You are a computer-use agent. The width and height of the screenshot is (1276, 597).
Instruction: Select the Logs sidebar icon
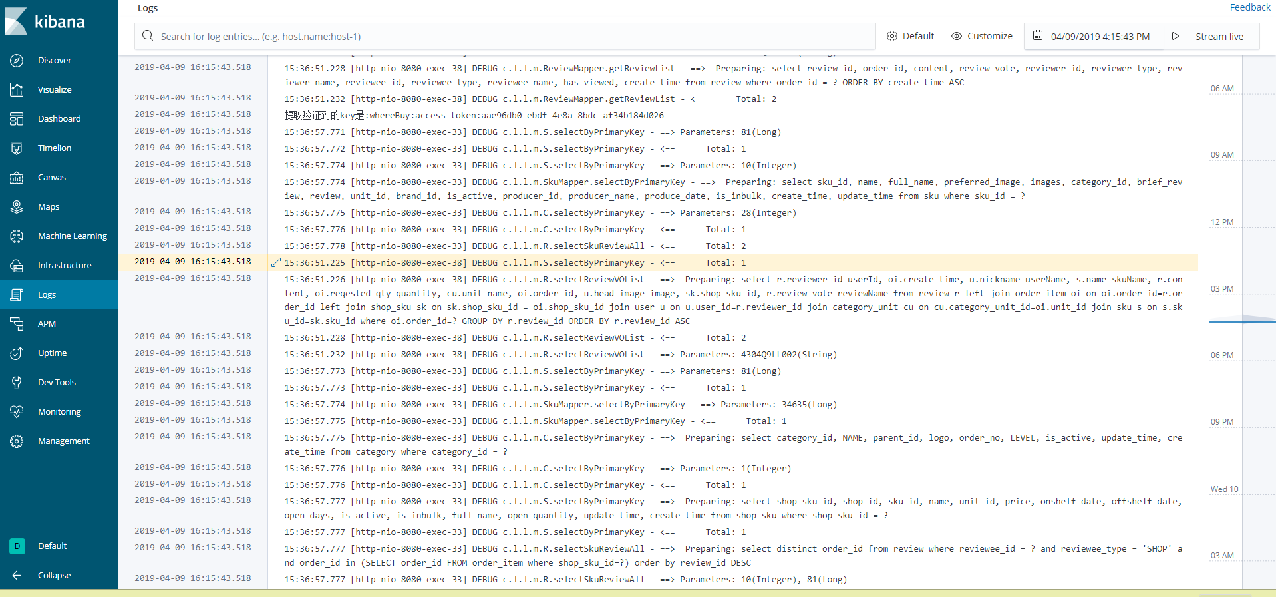(x=17, y=294)
